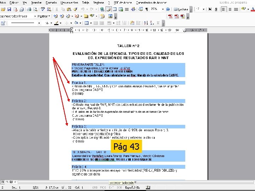
Task: Sort ascending with the A-Z icon
Action: (x=146, y=23)
